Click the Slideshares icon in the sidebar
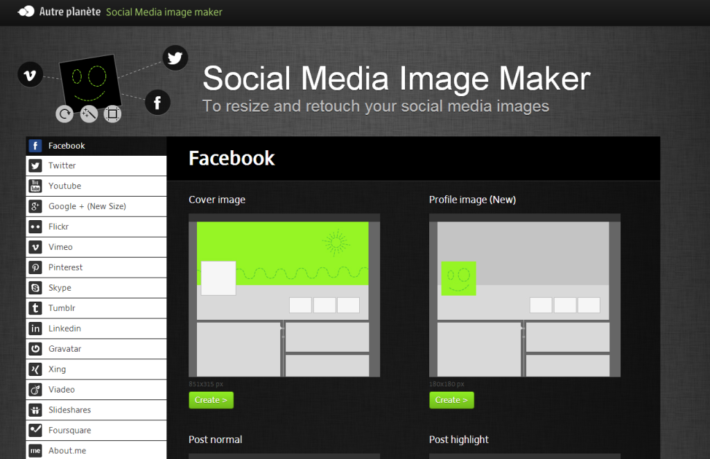710x459 pixels. tap(35, 410)
